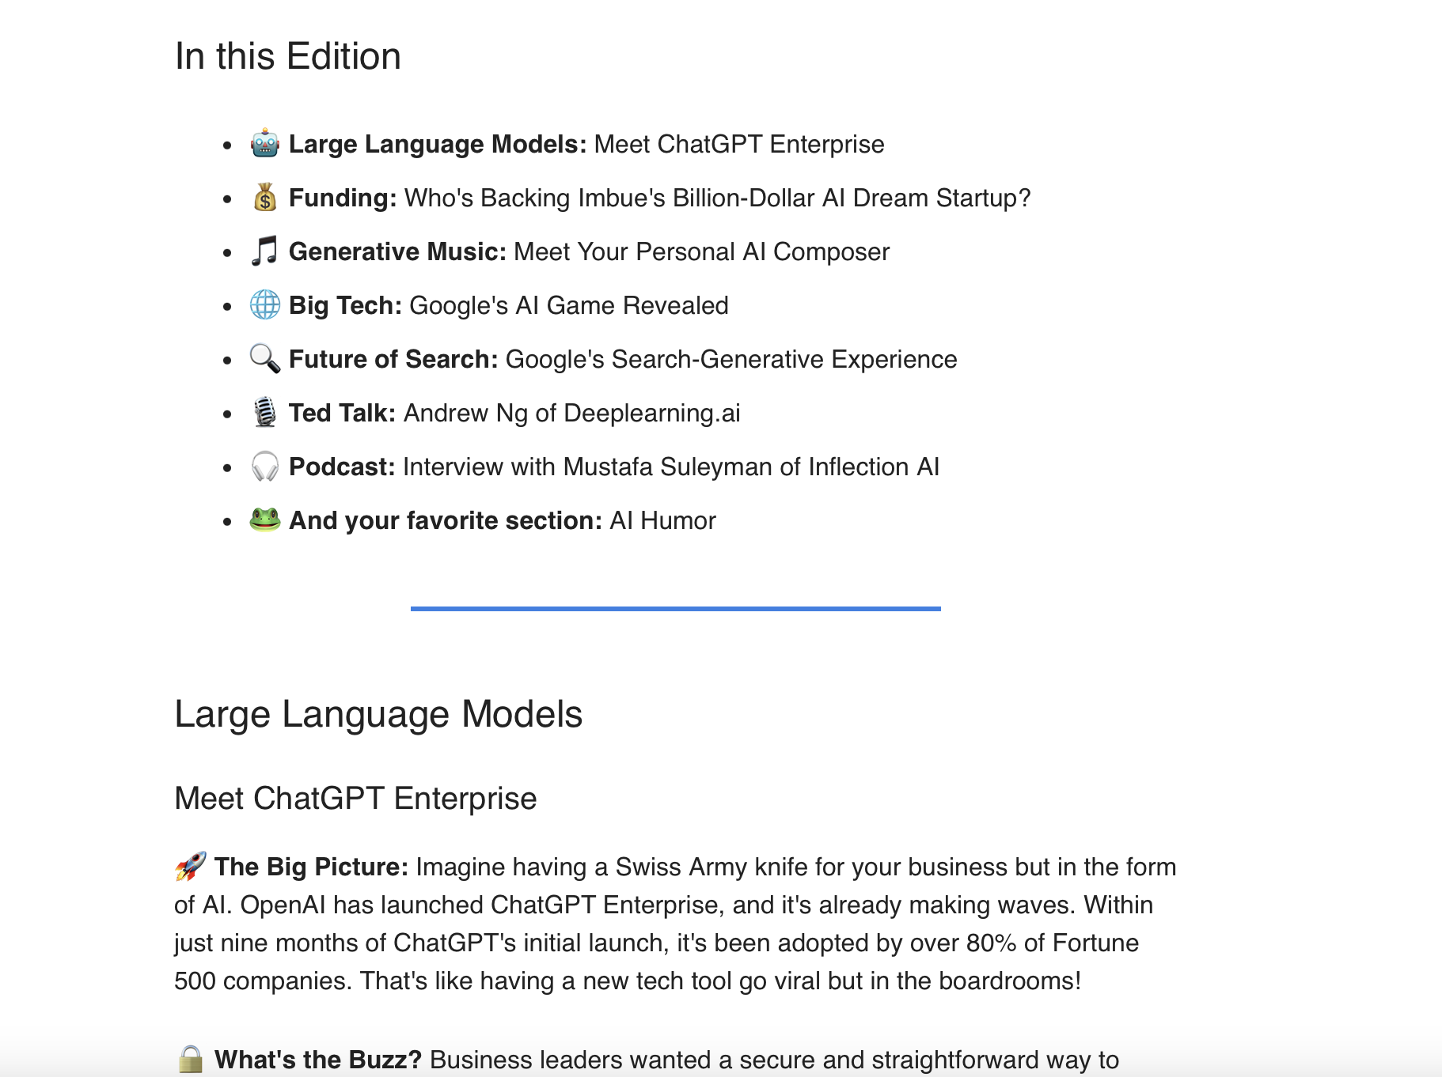Viewport: 1442px width, 1077px height.
Task: Select 'Meet ChatGPT Enterprise' in the edition list
Action: (x=739, y=144)
